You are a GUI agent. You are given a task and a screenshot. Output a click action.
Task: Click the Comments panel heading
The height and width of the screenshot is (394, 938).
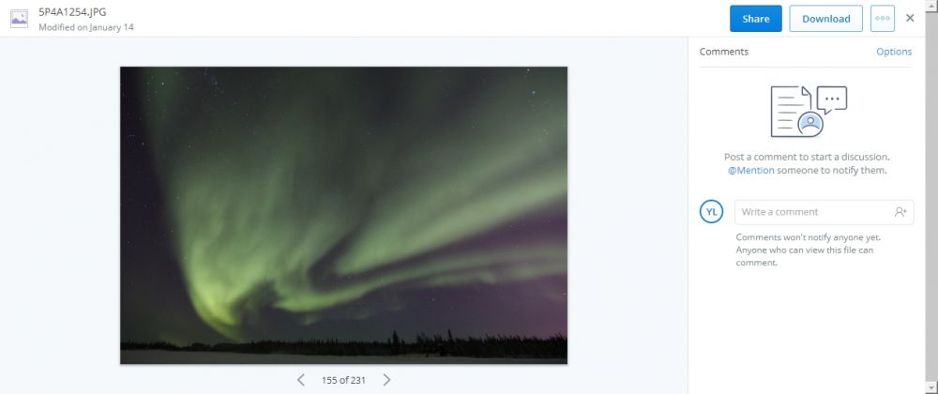[x=724, y=52]
